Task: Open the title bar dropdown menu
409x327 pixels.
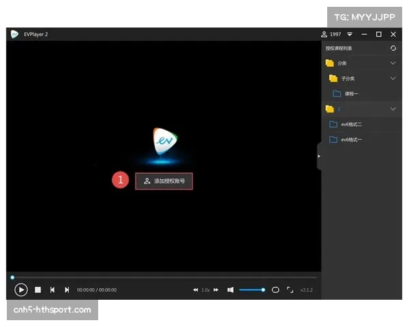Action: click(350, 34)
